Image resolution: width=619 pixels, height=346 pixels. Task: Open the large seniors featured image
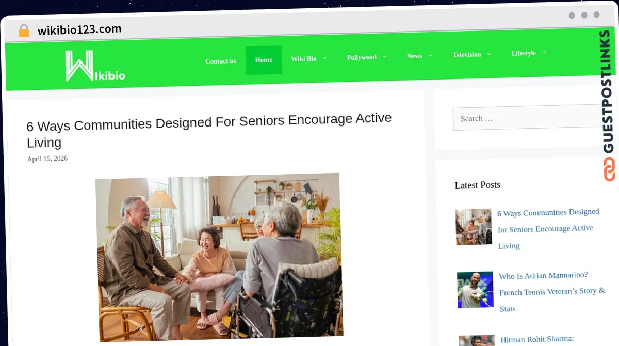(x=219, y=257)
